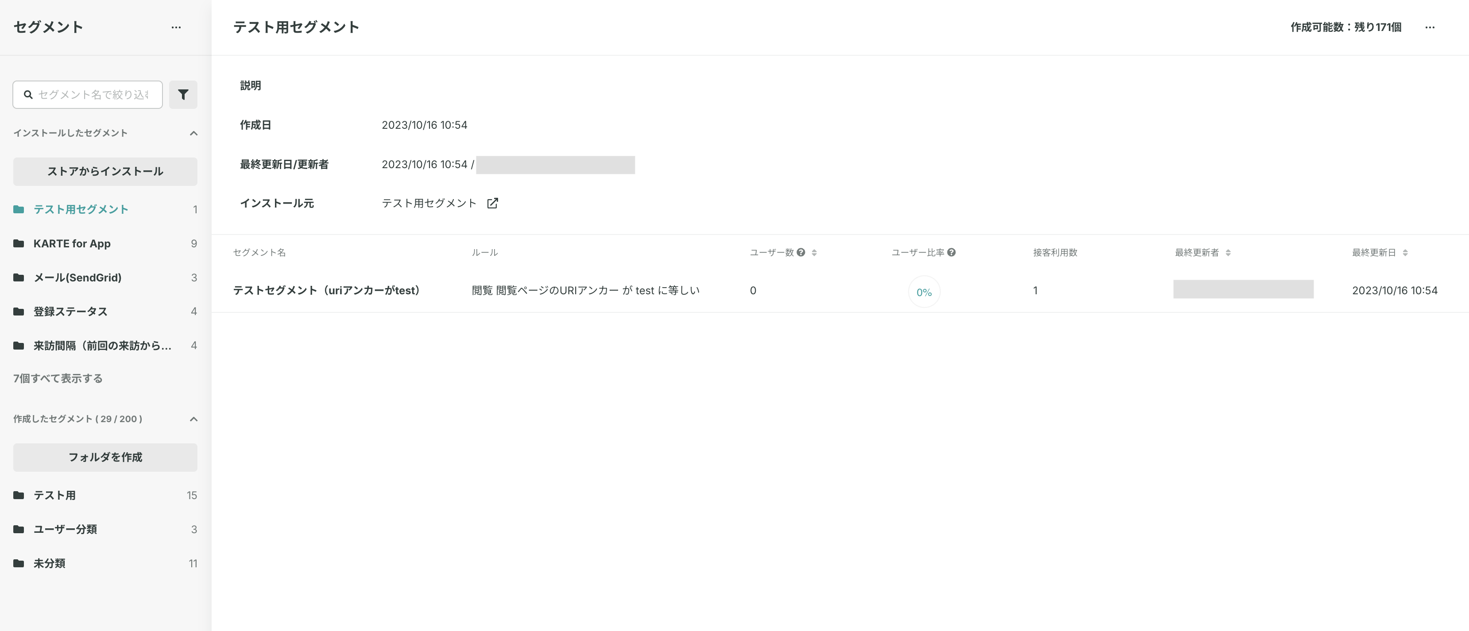Click the 接客利用数 value 1 in row
This screenshot has height=631, width=1469.
point(1035,291)
